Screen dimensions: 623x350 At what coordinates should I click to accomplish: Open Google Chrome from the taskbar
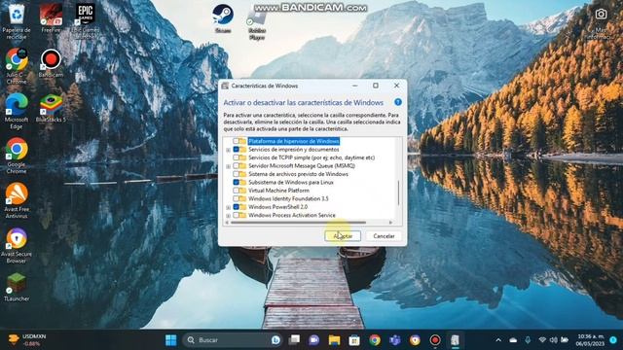click(x=375, y=340)
